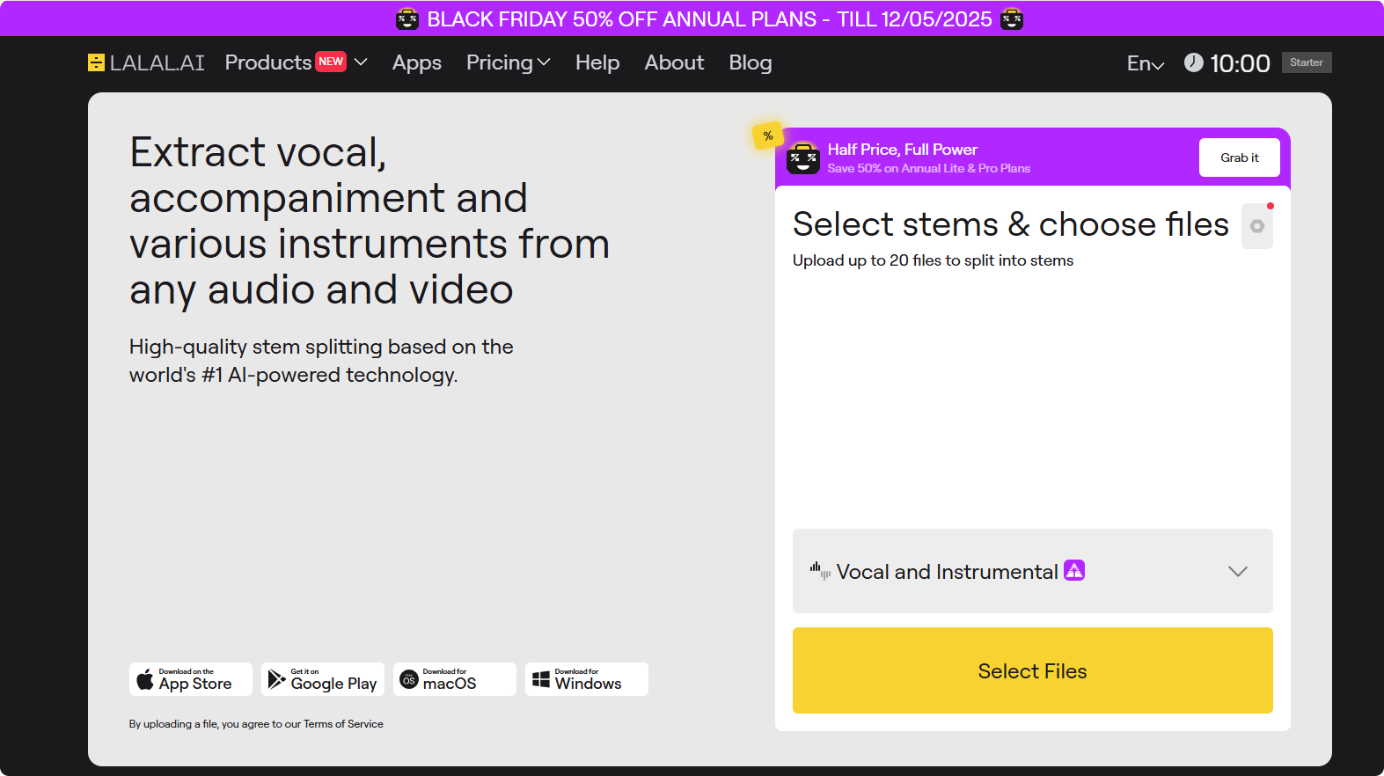Click the purple premium badge after Instrumental
The width and height of the screenshot is (1384, 776).
[x=1074, y=571]
